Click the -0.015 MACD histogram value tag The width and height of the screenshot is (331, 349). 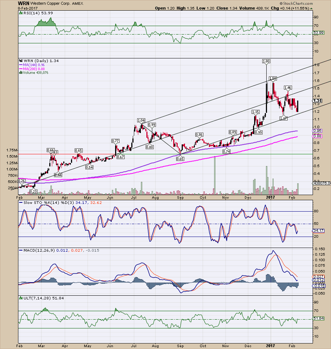click(319, 286)
